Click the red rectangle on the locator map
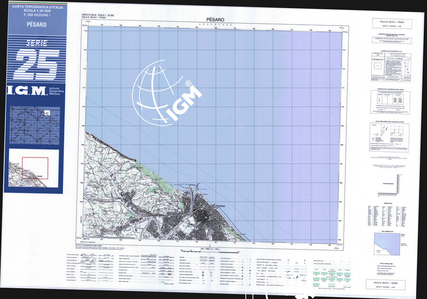Image resolution: width=427 pixels, height=299 pixels. click(x=35, y=168)
